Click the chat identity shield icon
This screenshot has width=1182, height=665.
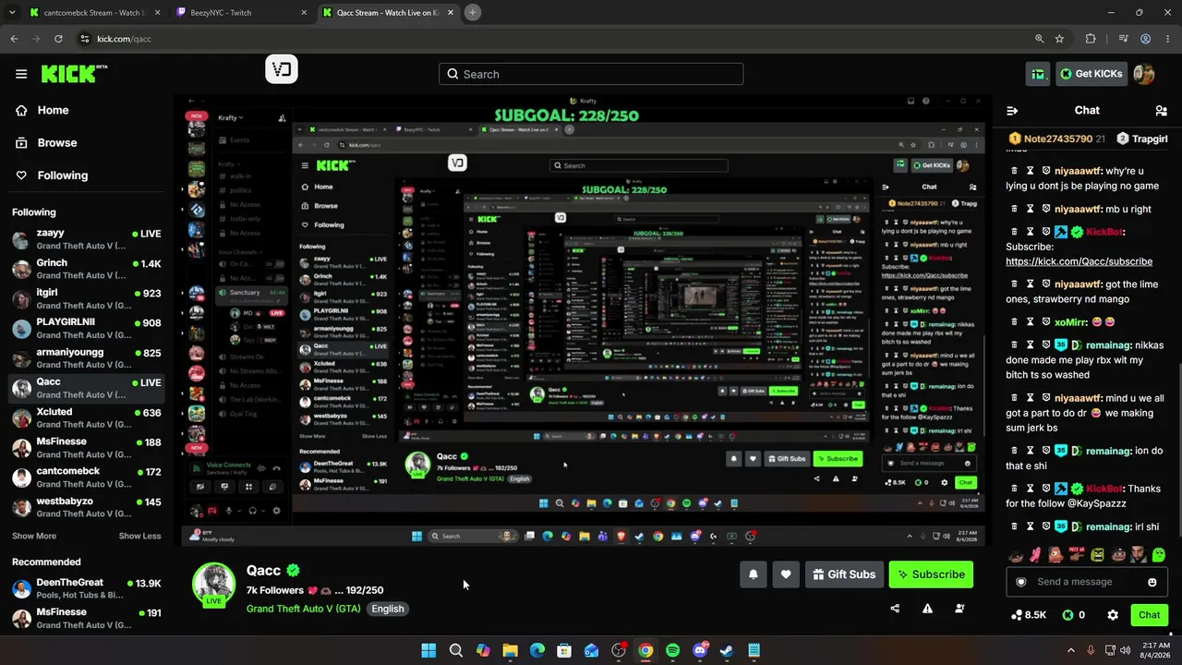pyautogui.click(x=1021, y=582)
